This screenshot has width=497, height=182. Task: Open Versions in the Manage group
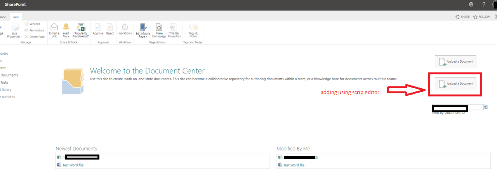click(32, 24)
